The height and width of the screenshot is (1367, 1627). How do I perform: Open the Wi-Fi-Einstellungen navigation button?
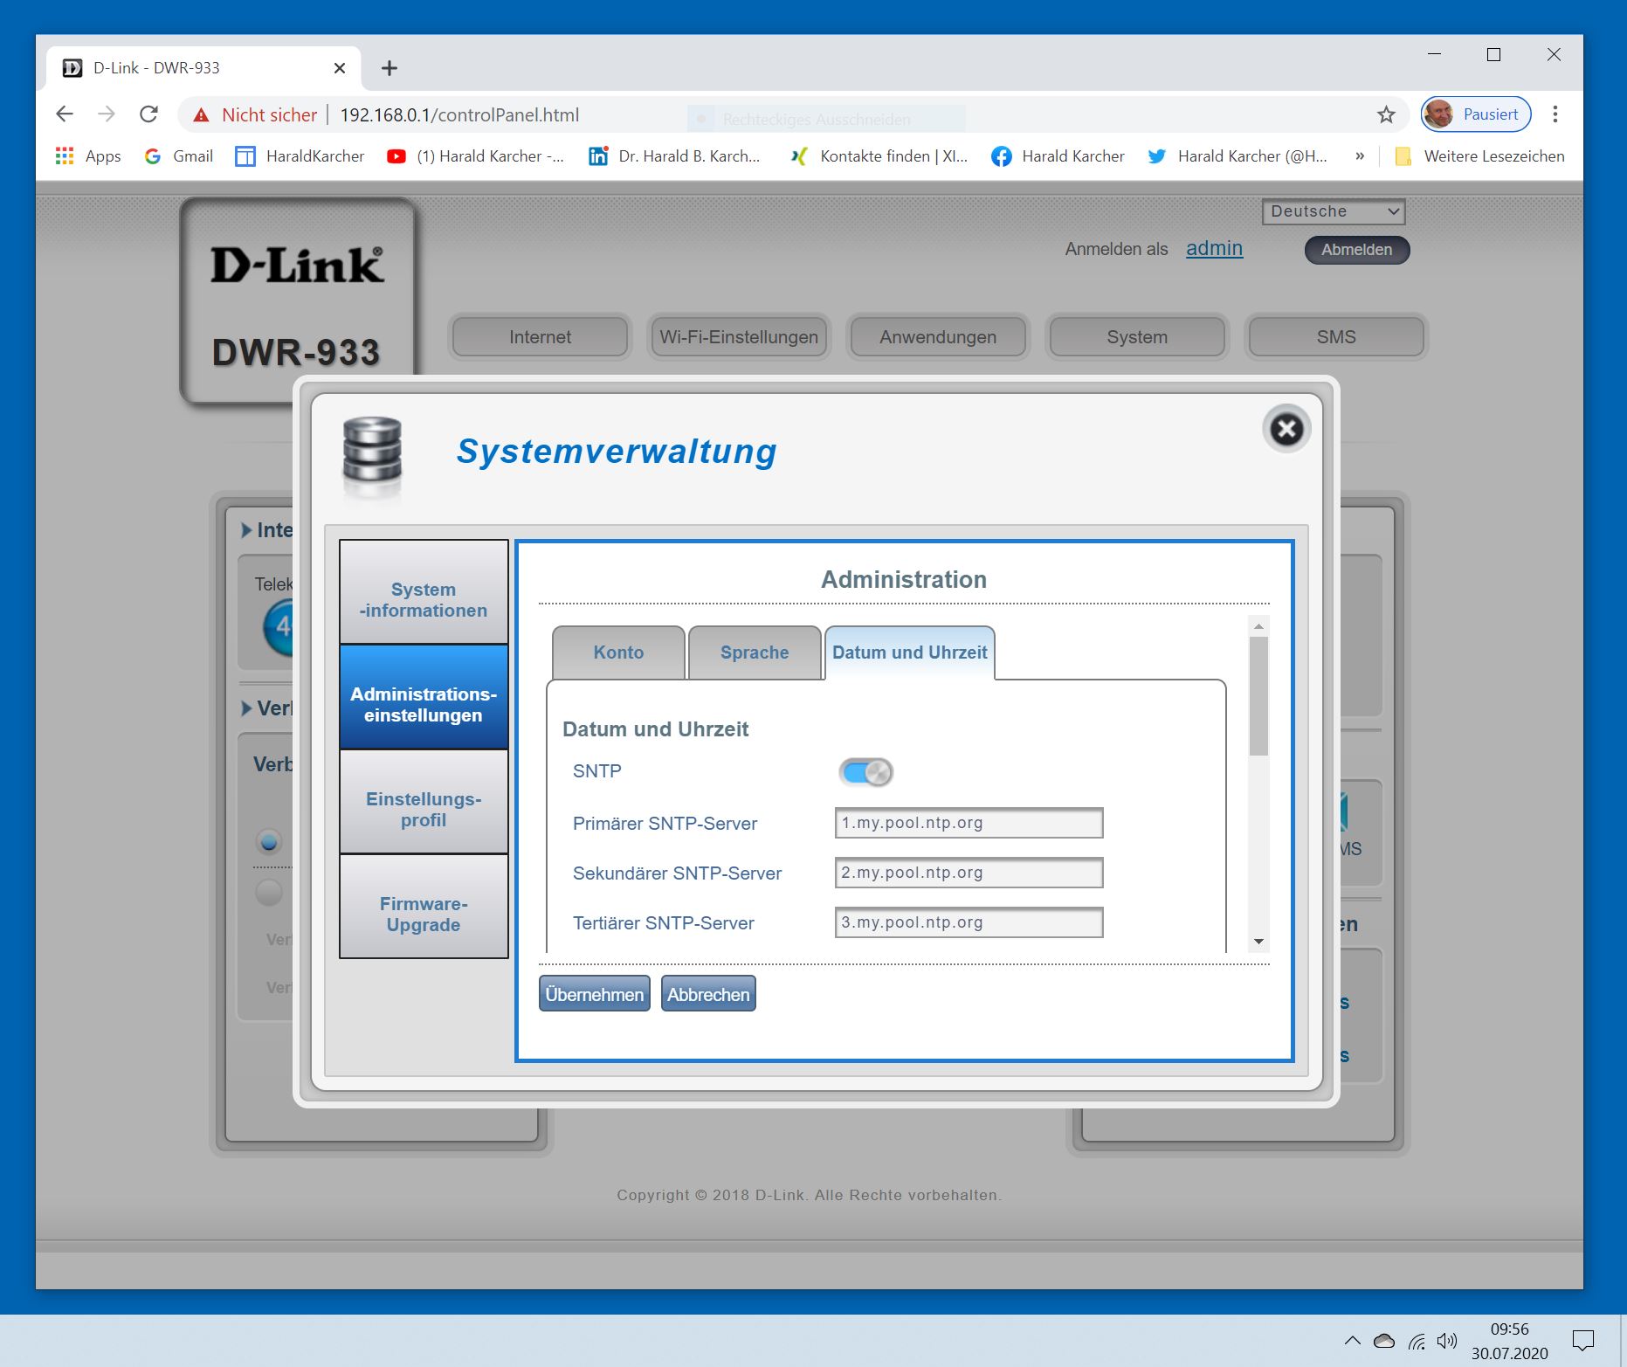pyautogui.click(x=739, y=337)
